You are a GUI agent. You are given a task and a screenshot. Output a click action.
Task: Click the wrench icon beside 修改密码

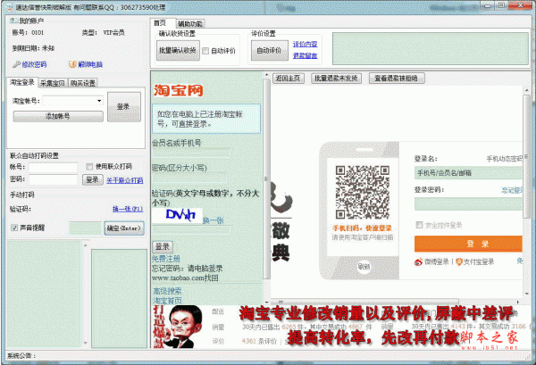point(16,64)
